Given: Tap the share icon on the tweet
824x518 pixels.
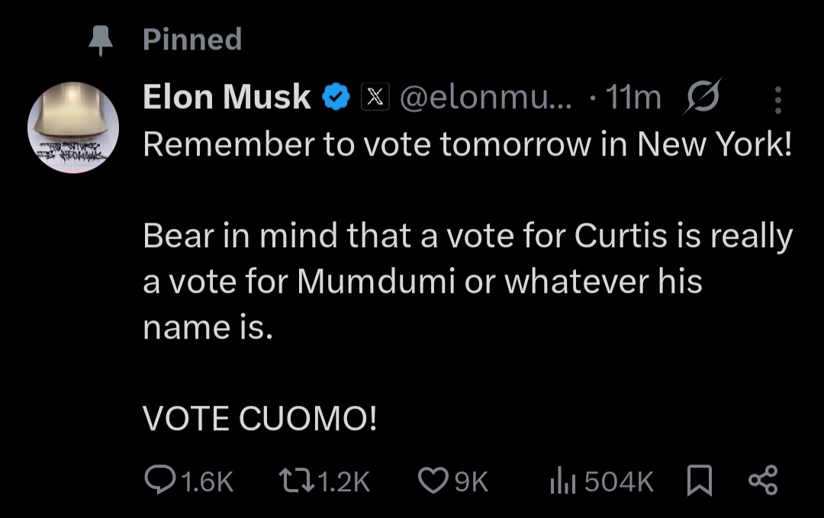Looking at the screenshot, I should 762,481.
